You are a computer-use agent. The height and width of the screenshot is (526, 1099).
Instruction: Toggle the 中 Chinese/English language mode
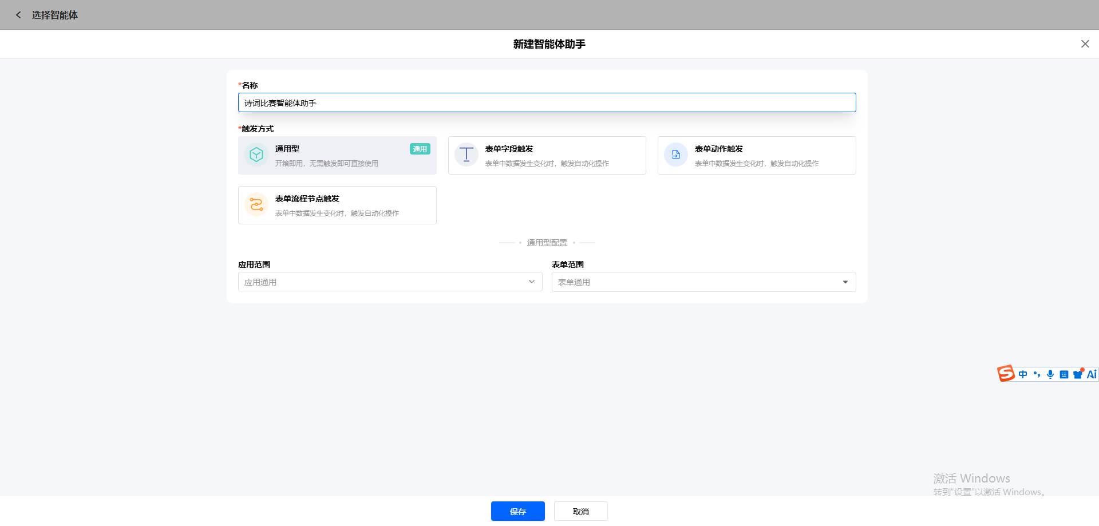1023,374
